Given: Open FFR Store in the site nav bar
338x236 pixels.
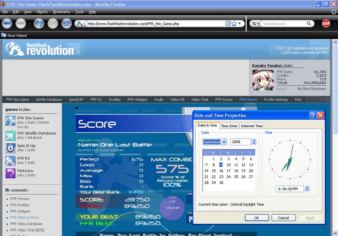Looking at the screenshot, I should tap(248, 99).
